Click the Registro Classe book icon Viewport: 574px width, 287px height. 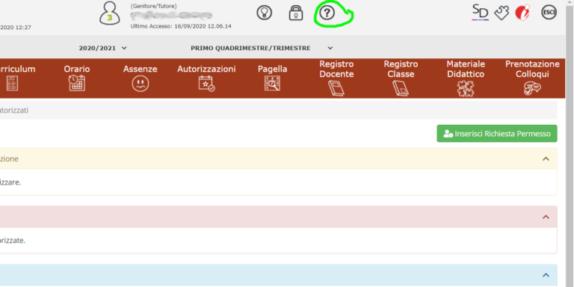(401, 89)
